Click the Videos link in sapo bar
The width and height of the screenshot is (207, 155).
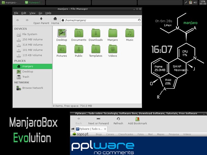click(x=187, y=134)
